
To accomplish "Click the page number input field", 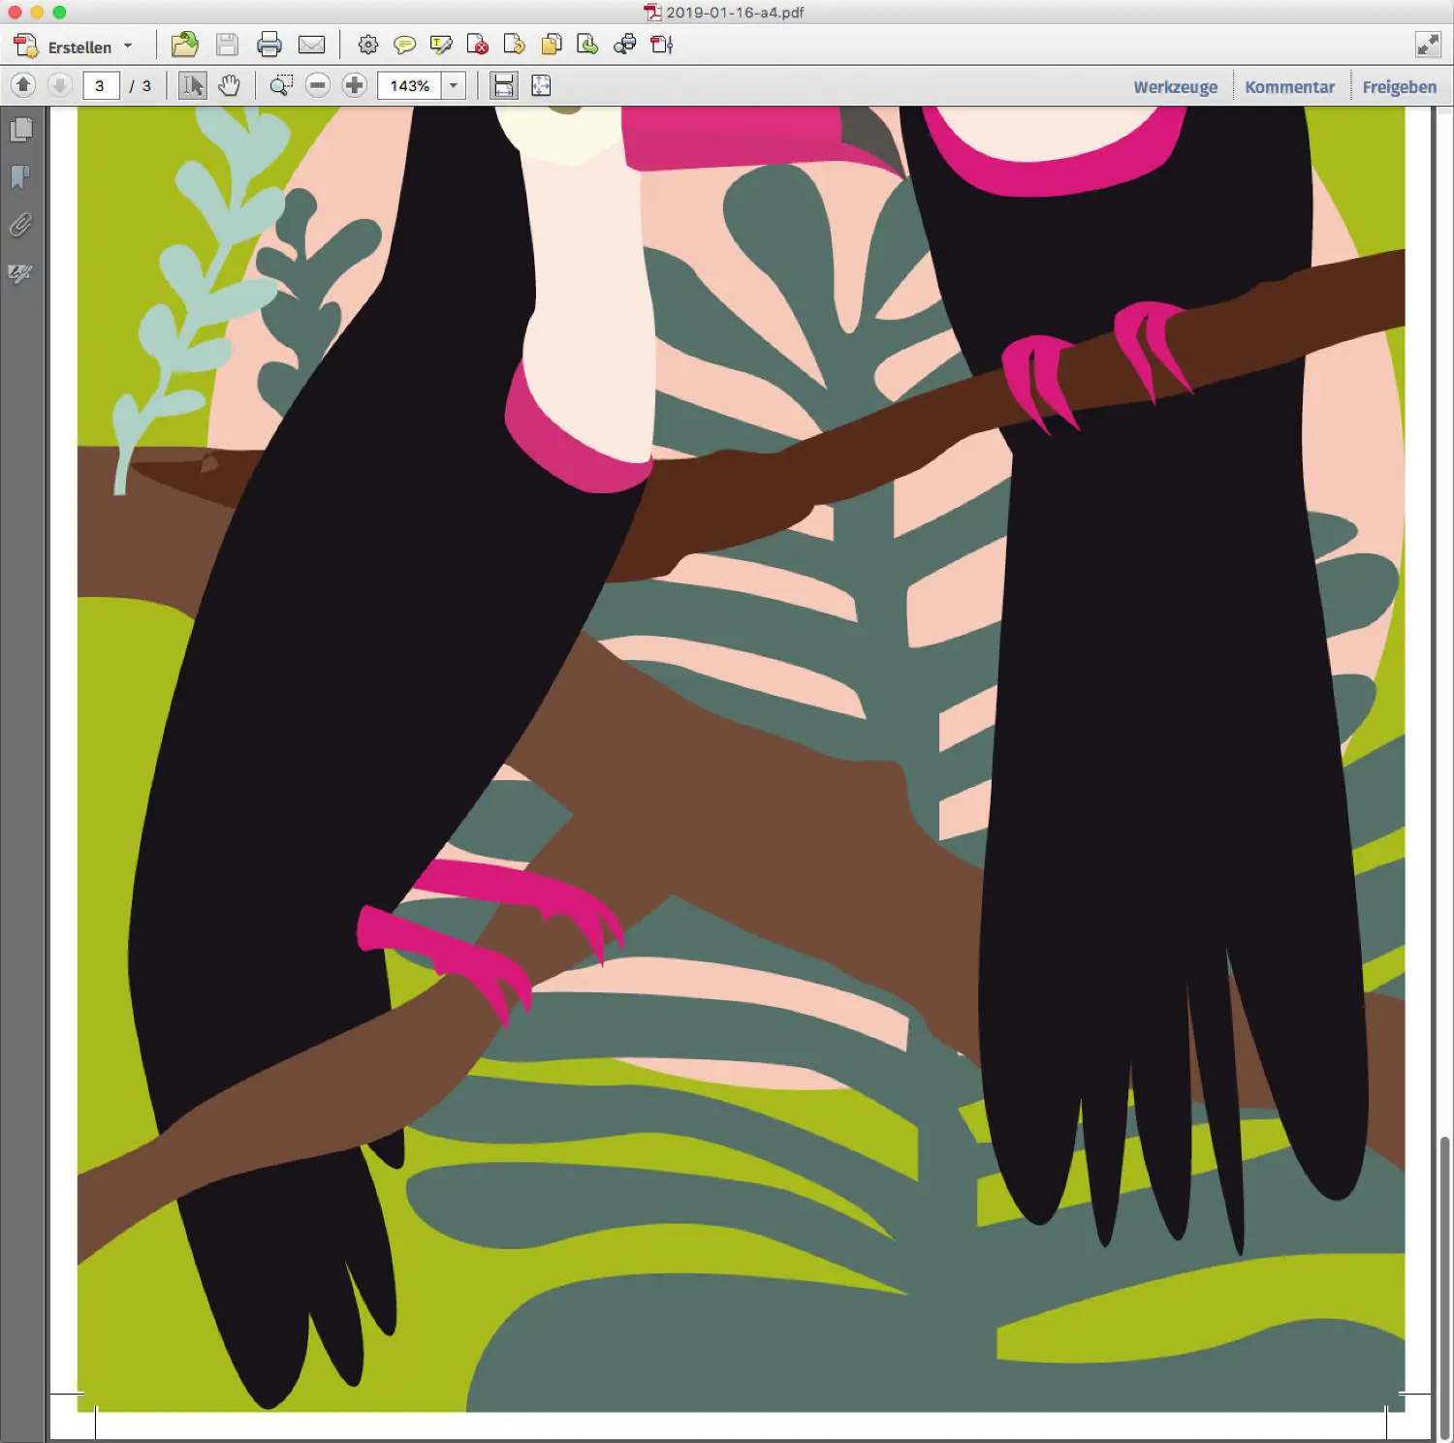I will pos(101,86).
